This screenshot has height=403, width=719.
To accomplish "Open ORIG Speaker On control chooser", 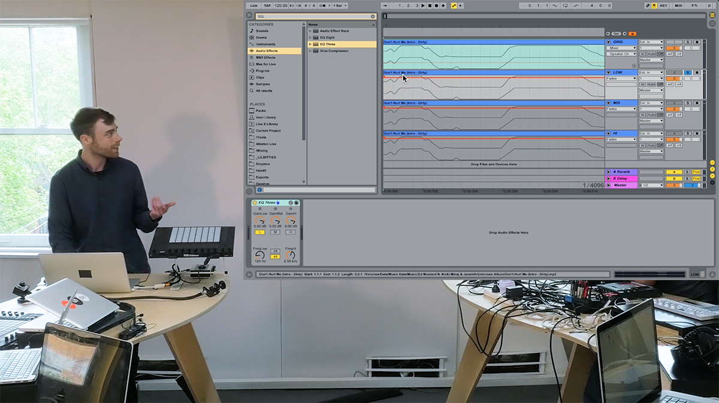I will [x=621, y=54].
